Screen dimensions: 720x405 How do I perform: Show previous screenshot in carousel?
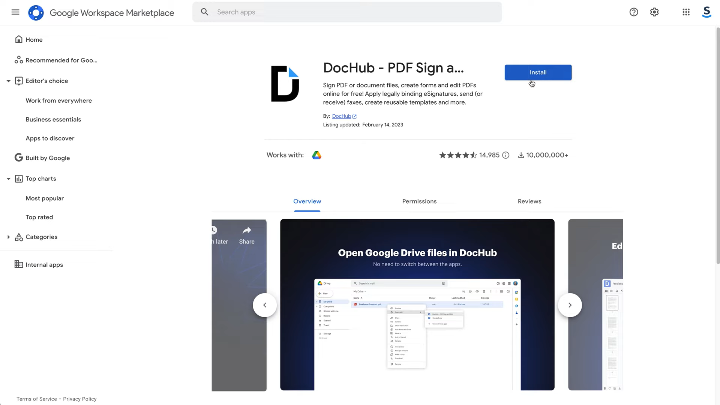tap(265, 305)
